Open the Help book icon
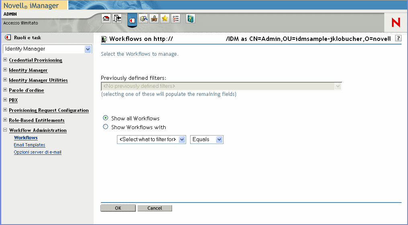 191,18
